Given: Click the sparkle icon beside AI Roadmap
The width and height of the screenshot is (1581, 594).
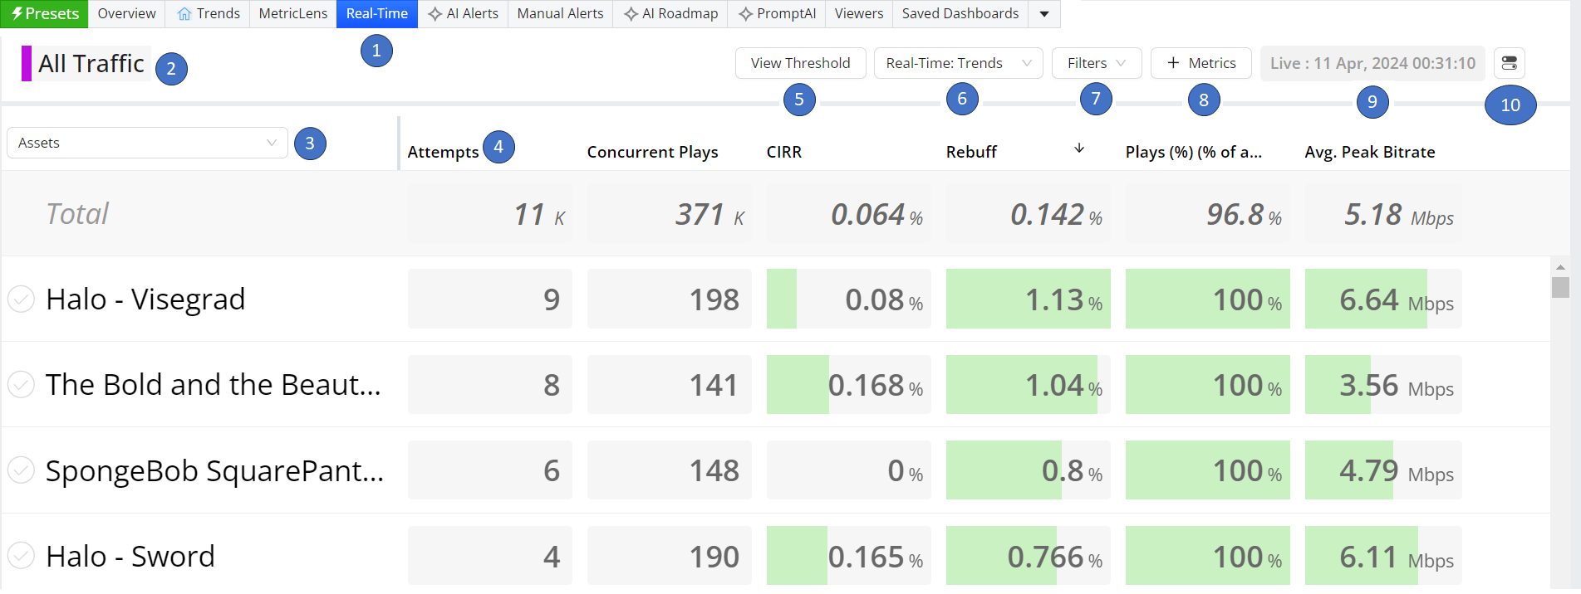Looking at the screenshot, I should click(631, 14).
